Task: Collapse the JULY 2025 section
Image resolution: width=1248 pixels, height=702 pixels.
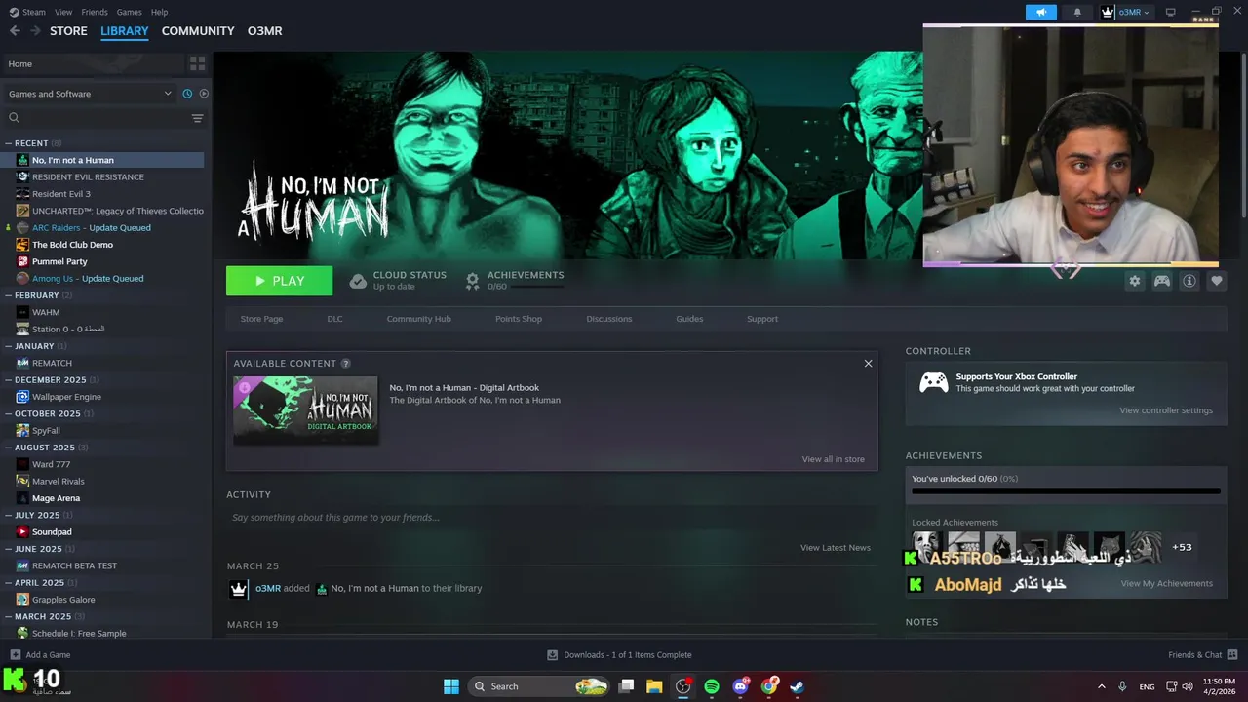Action: 38,515
